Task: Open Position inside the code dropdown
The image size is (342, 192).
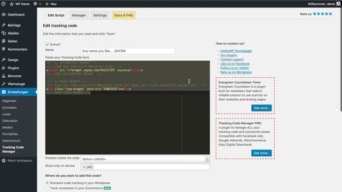Action: pos(145,159)
